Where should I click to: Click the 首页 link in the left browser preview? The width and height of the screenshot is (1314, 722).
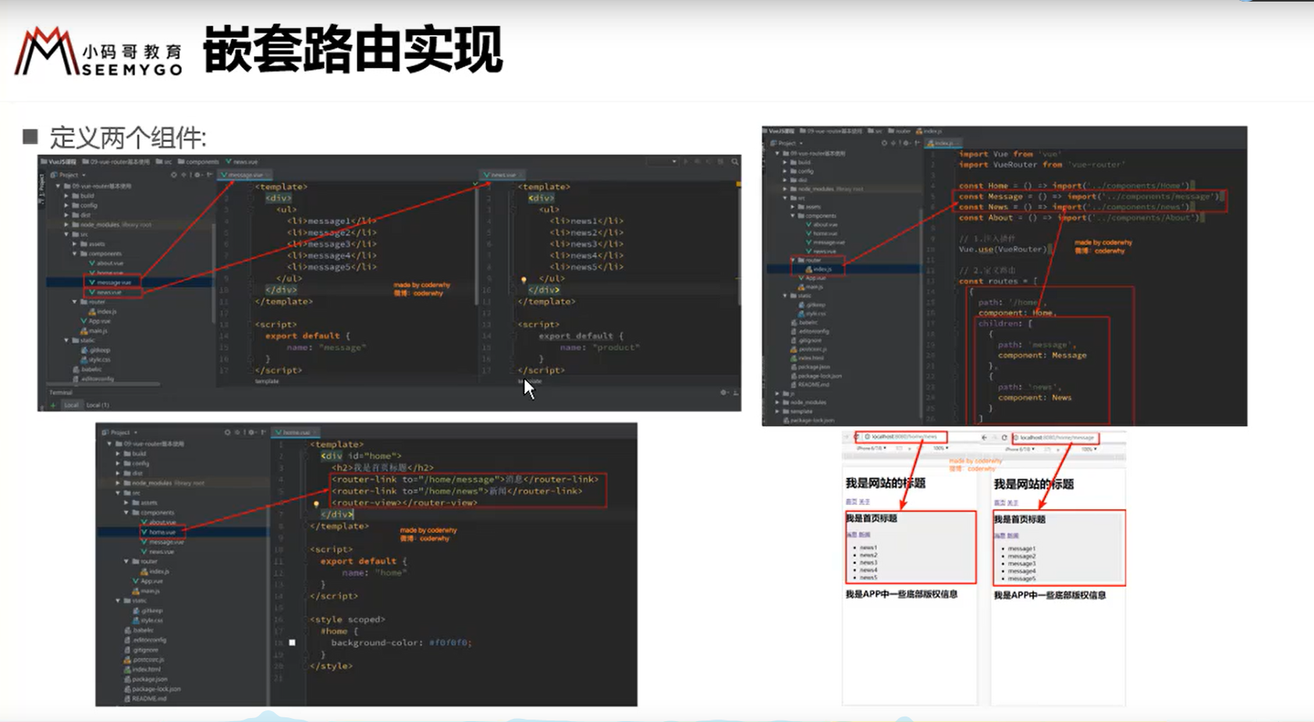851,502
